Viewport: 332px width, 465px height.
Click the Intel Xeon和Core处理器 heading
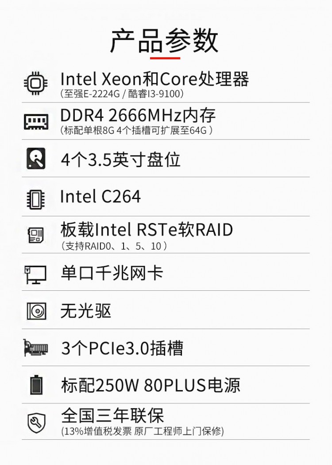154,79
